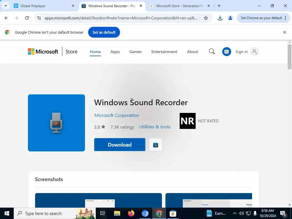
Task: Open Chrome three-dot menu
Action: (x=285, y=18)
